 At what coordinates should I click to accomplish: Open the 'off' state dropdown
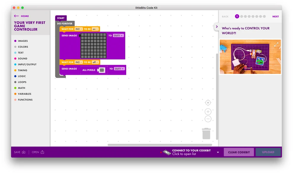pyautogui.click(x=95, y=62)
